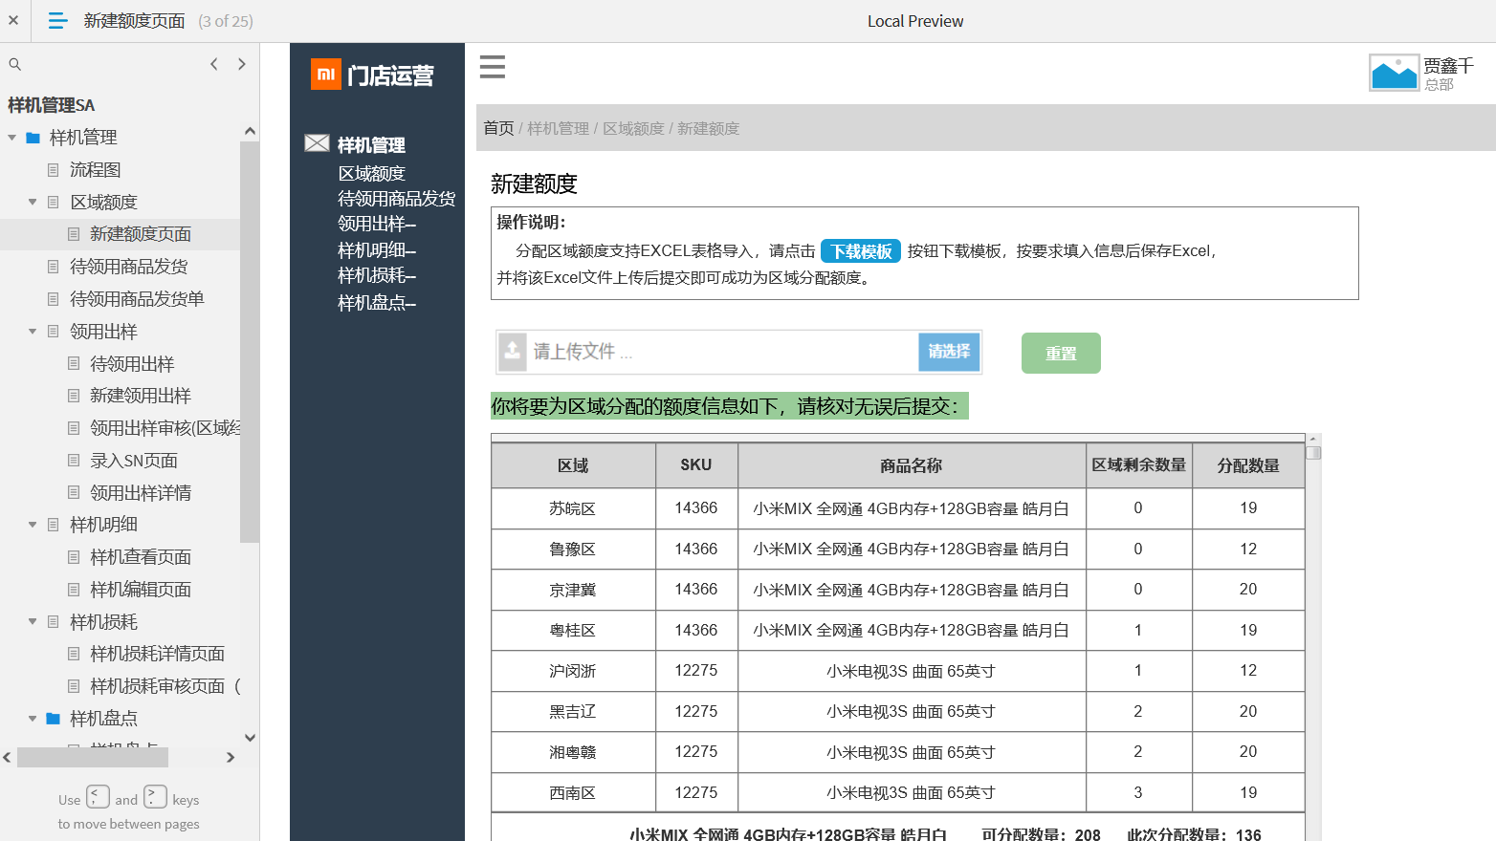Open the 新建领用出样 page

[x=141, y=396]
